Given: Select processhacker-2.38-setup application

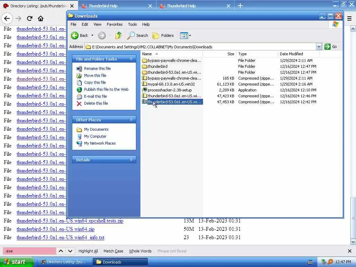Looking at the screenshot, I should tap(167, 90).
